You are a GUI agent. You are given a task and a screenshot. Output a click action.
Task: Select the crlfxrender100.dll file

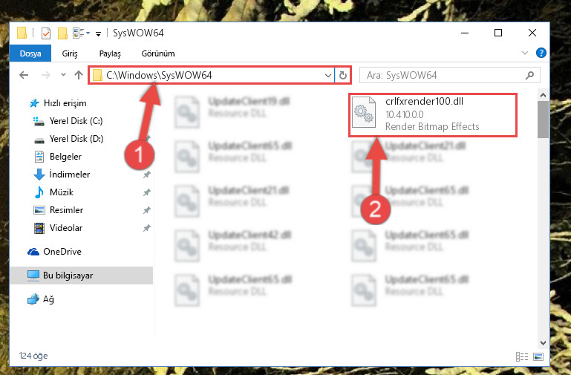coord(433,115)
